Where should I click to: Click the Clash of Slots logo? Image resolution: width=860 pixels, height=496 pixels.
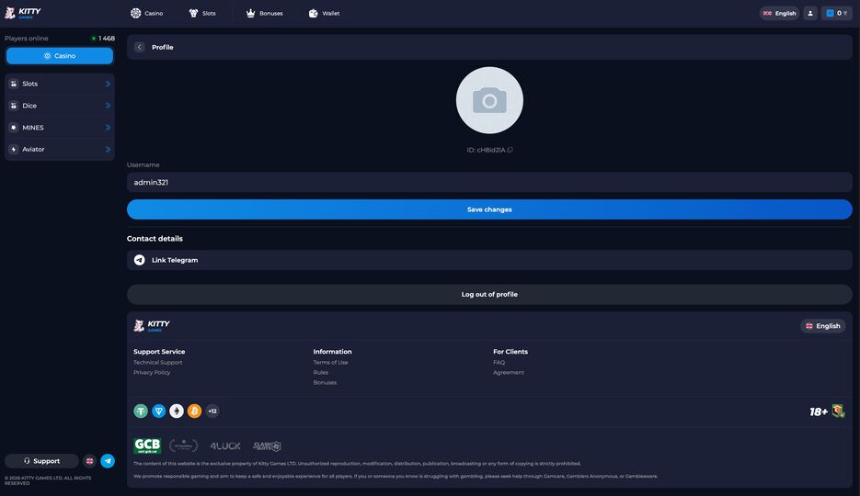267,446
